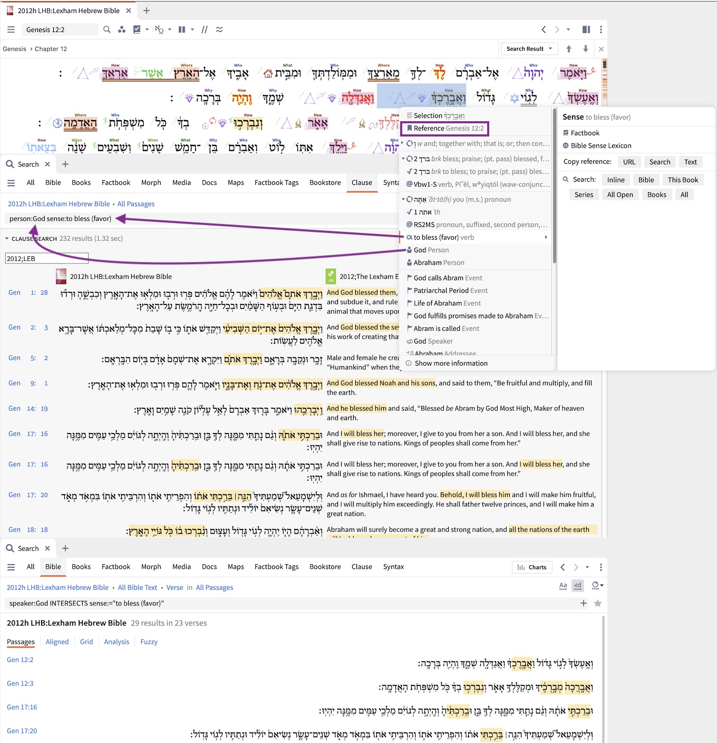This screenshot has height=743, width=717.
Task: Switch to the Syntax tab in the lower search panel
Action: click(x=393, y=567)
